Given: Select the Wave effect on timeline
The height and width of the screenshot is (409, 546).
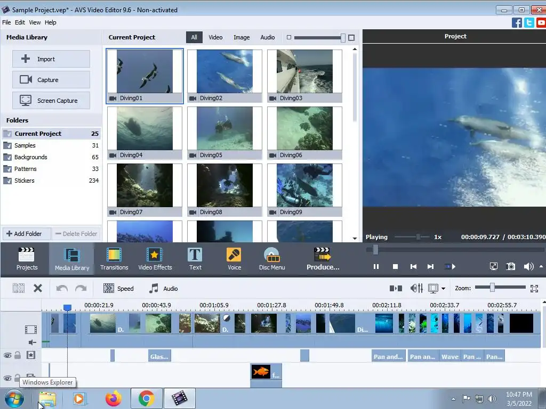Looking at the screenshot, I should pos(450,356).
